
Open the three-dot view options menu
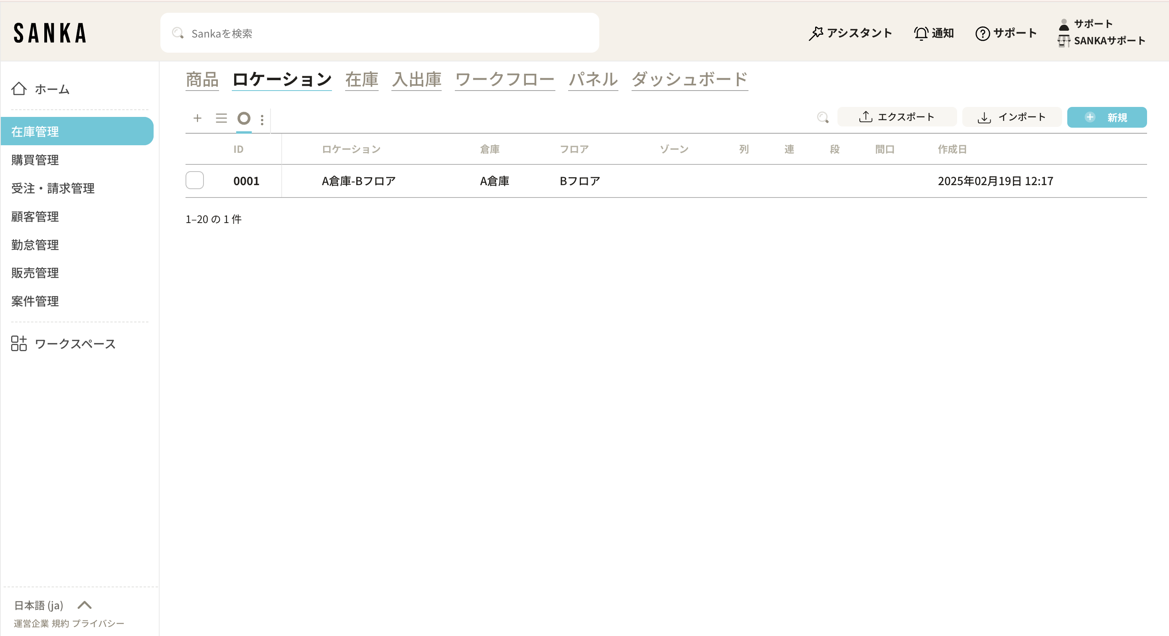pos(262,120)
